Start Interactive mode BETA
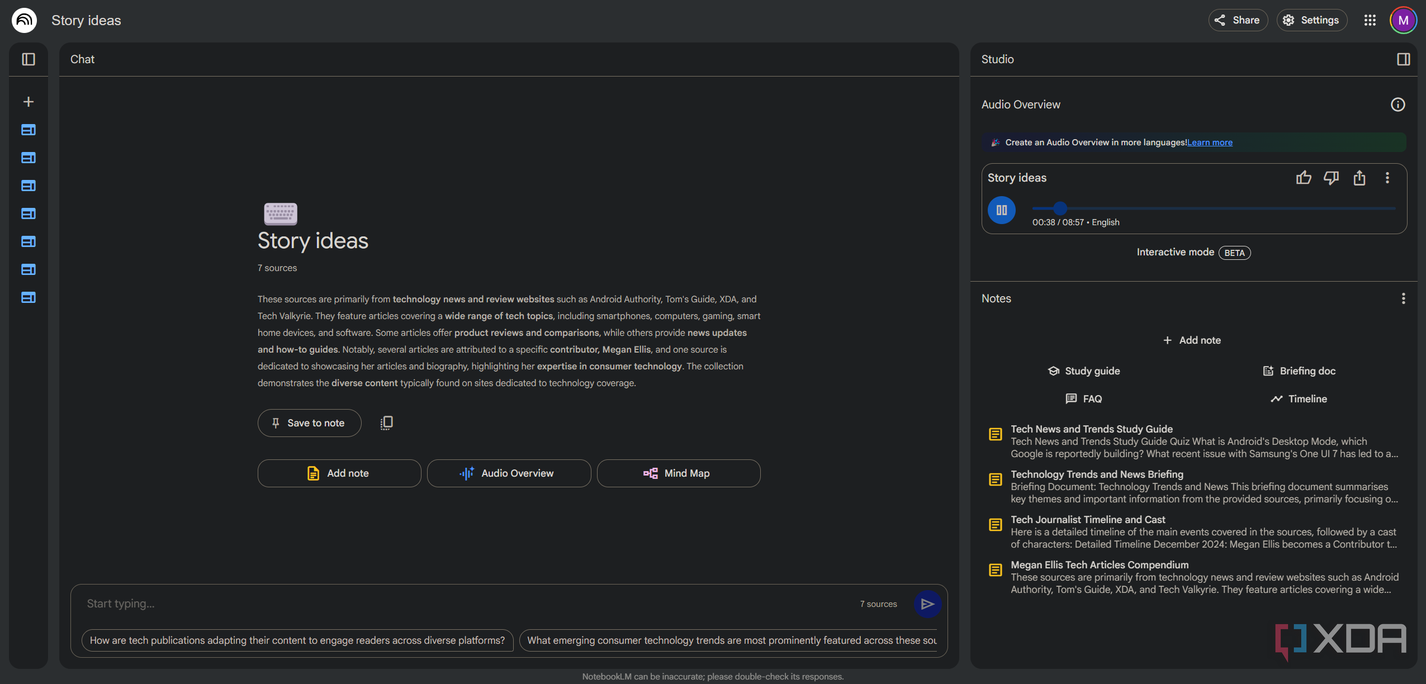Image resolution: width=1426 pixels, height=684 pixels. tap(1193, 253)
